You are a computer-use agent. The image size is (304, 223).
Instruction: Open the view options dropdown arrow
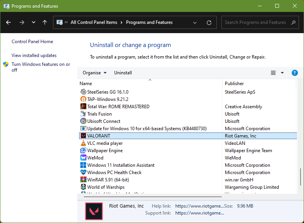click(282, 73)
